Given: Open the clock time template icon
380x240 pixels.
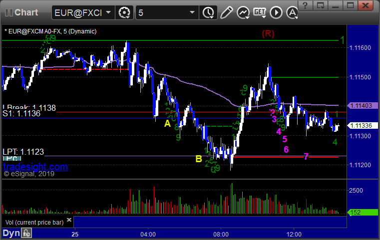Looking at the screenshot, I should pos(208,12).
